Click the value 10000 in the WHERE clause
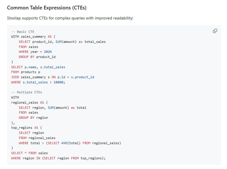This screenshot has width=227, height=169. pos(59,82)
